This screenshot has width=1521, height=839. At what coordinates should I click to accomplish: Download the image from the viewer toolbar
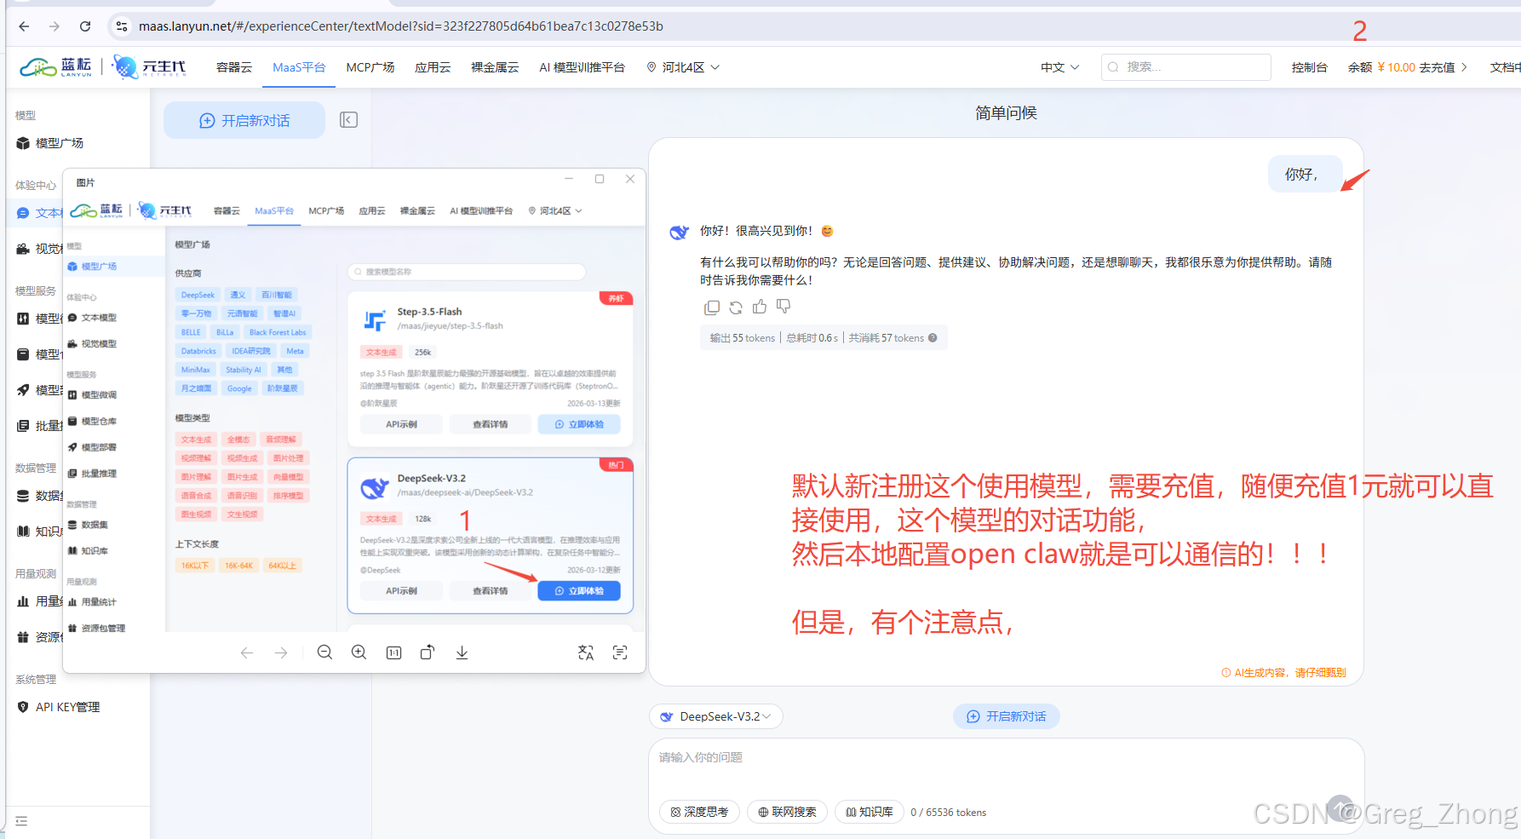coord(462,652)
